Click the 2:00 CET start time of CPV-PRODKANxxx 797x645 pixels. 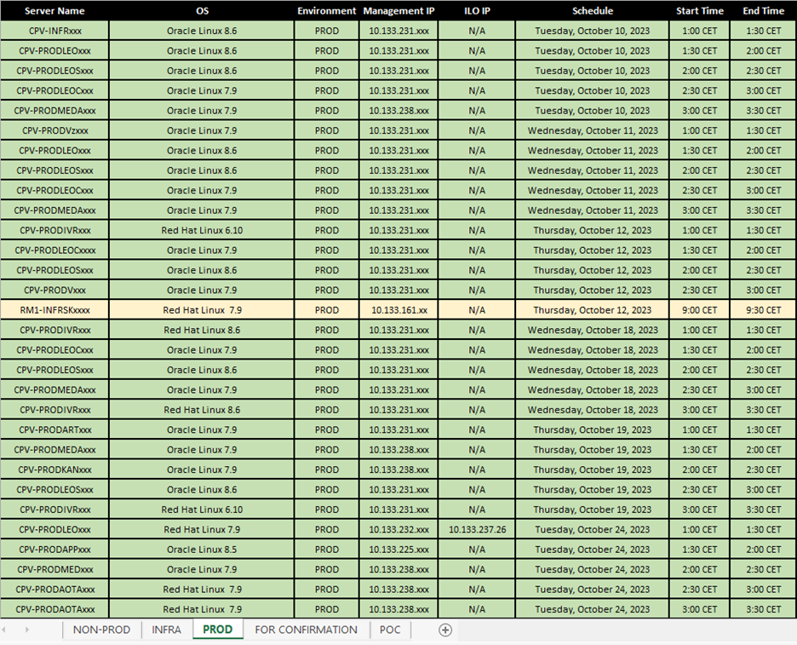point(699,469)
